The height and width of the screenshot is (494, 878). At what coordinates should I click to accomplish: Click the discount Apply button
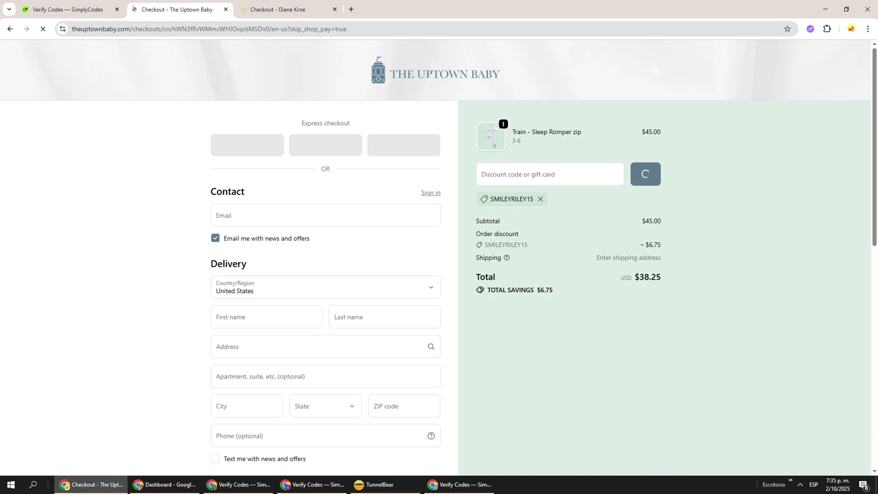pyautogui.click(x=646, y=174)
